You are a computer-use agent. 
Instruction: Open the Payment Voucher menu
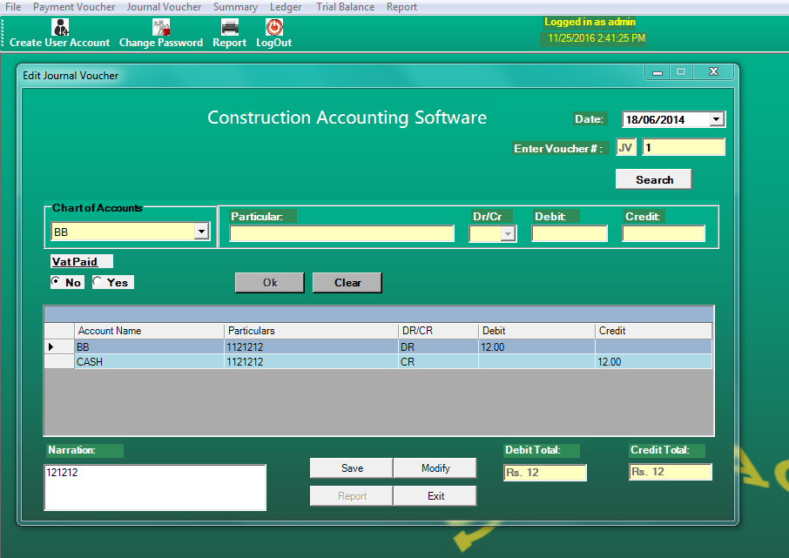[x=74, y=7]
